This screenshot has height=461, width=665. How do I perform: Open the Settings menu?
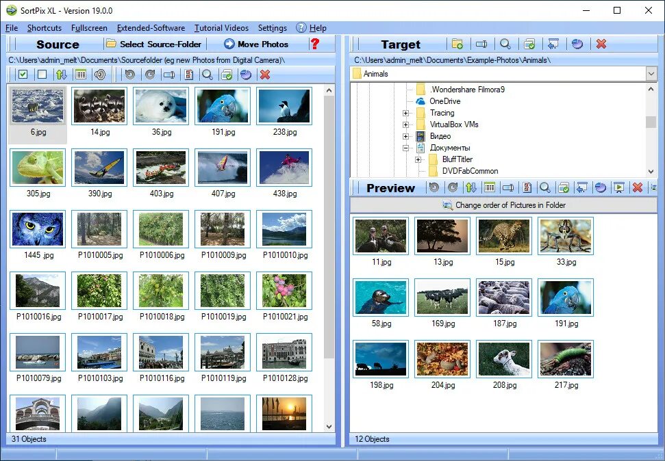point(273,28)
